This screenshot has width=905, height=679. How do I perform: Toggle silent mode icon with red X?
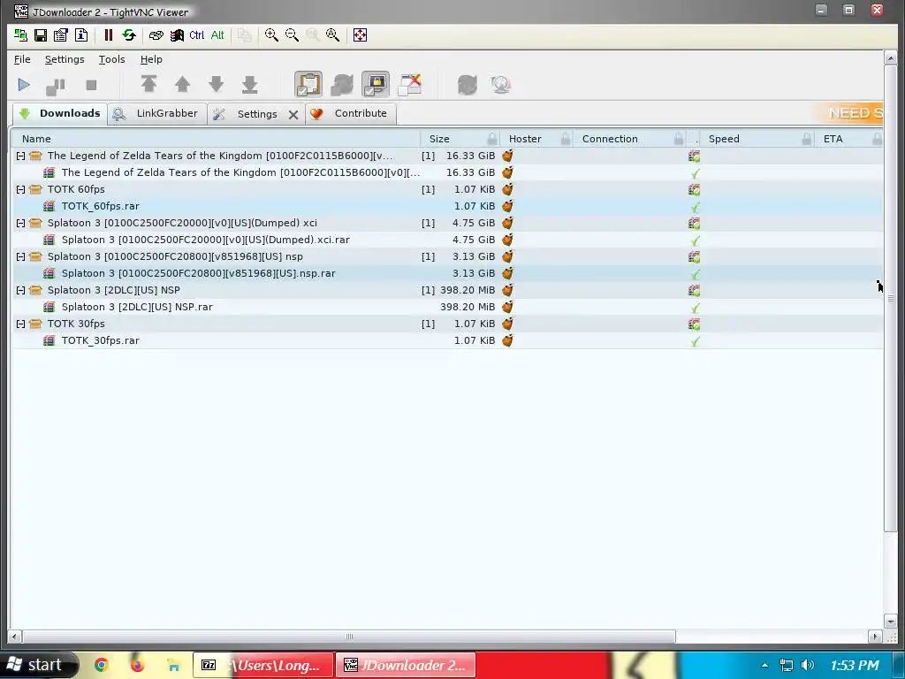pos(410,84)
